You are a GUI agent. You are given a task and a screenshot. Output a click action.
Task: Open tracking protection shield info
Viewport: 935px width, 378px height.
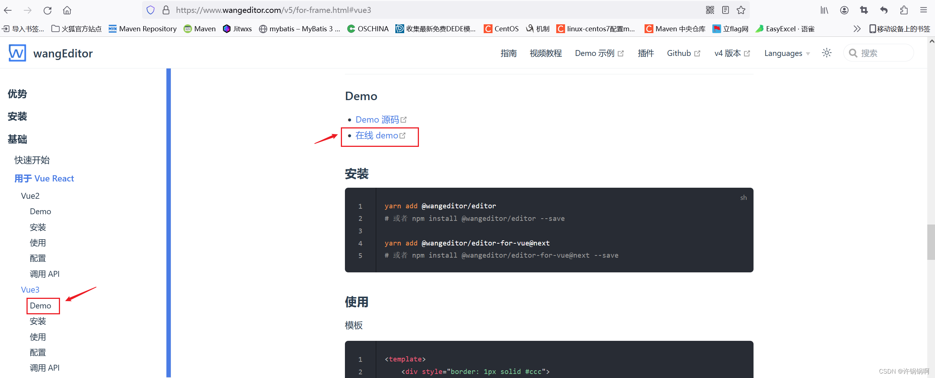coord(151,10)
